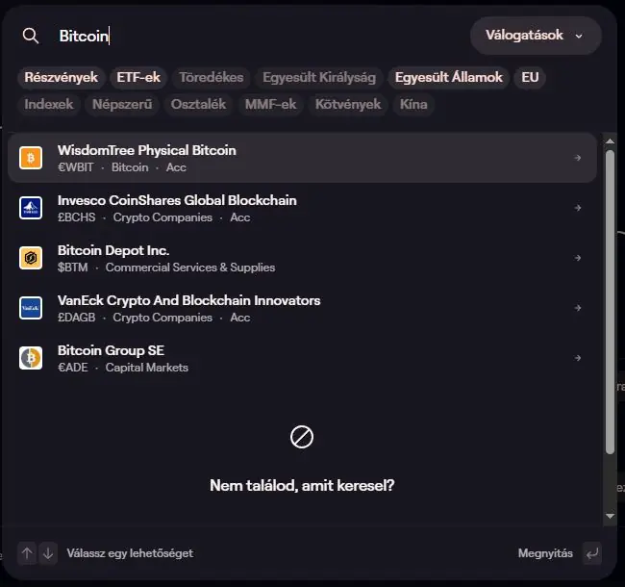Click into the Bitcoin search field

259,36
